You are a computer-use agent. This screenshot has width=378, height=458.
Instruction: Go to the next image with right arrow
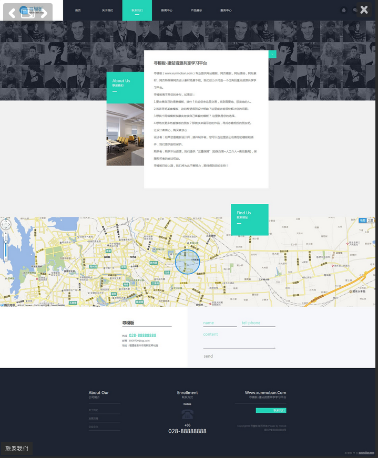tap(44, 14)
